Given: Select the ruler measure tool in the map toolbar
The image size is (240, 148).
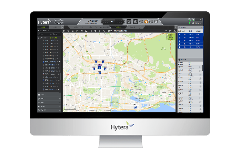Looking at the screenshot, I should (x=86, y=31).
